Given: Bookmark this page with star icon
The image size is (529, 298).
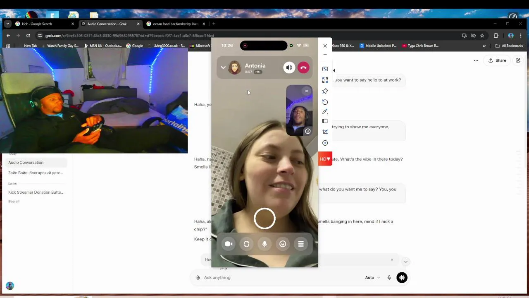Looking at the screenshot, I should click(482, 36).
